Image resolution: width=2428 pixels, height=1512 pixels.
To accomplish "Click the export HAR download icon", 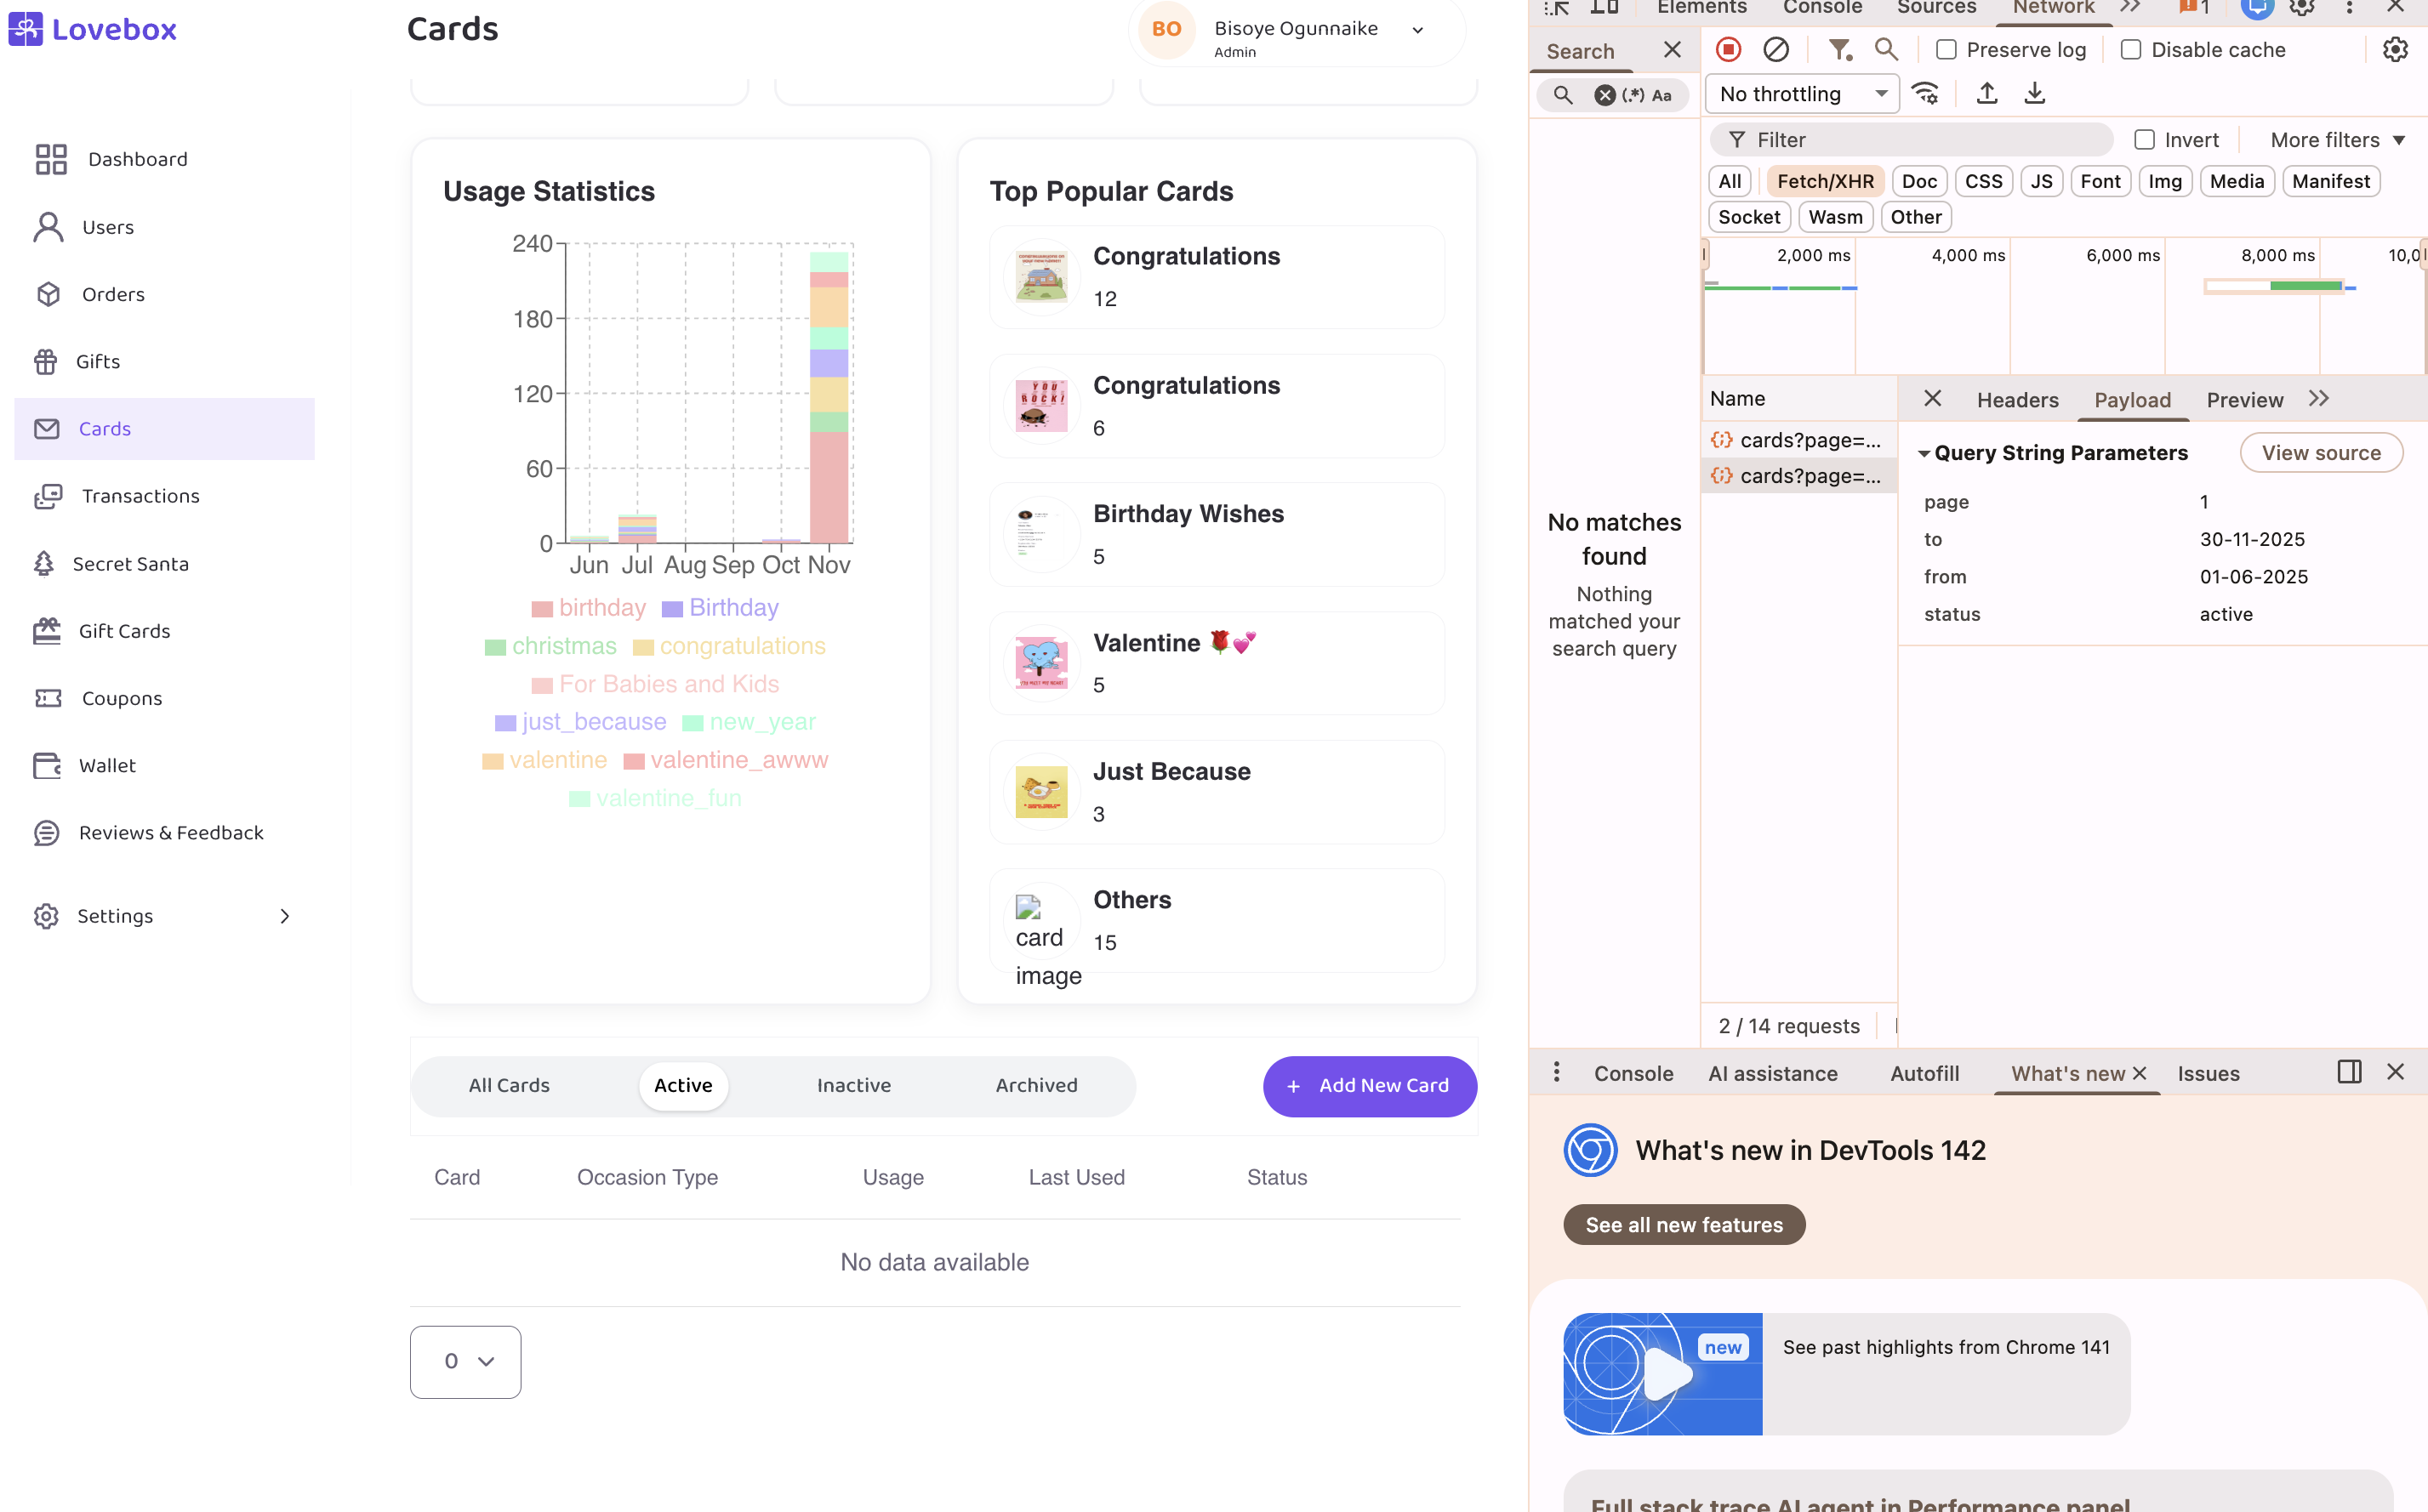I will click(2034, 94).
